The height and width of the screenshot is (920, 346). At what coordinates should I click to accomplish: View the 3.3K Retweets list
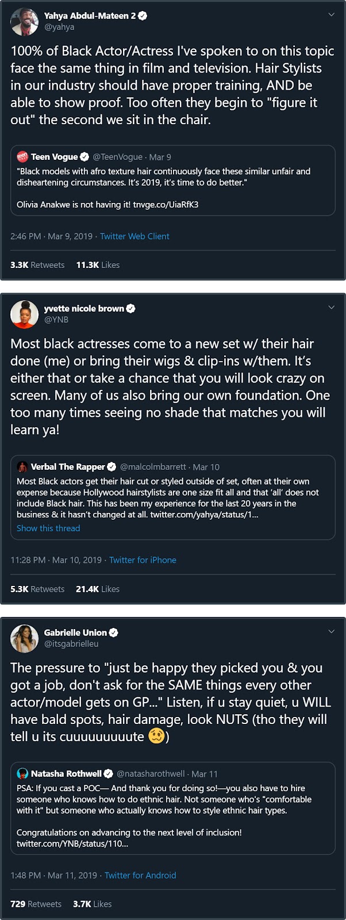point(37,265)
